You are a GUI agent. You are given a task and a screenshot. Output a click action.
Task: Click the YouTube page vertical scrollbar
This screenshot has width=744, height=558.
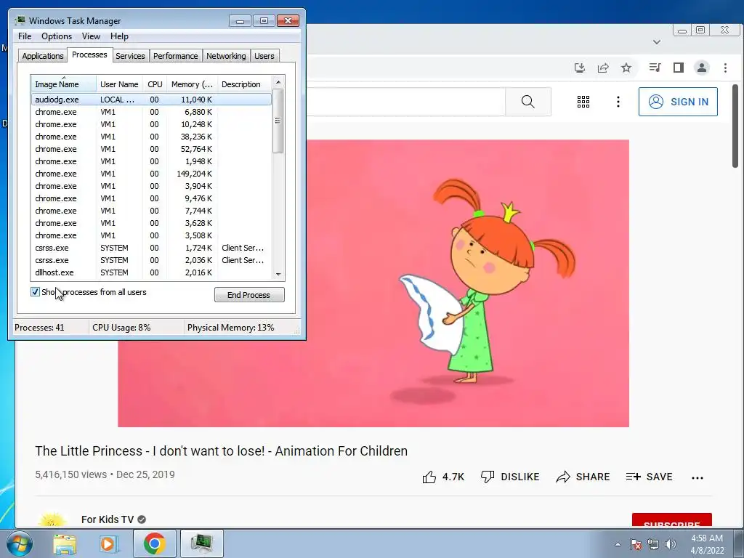pyautogui.click(x=735, y=126)
